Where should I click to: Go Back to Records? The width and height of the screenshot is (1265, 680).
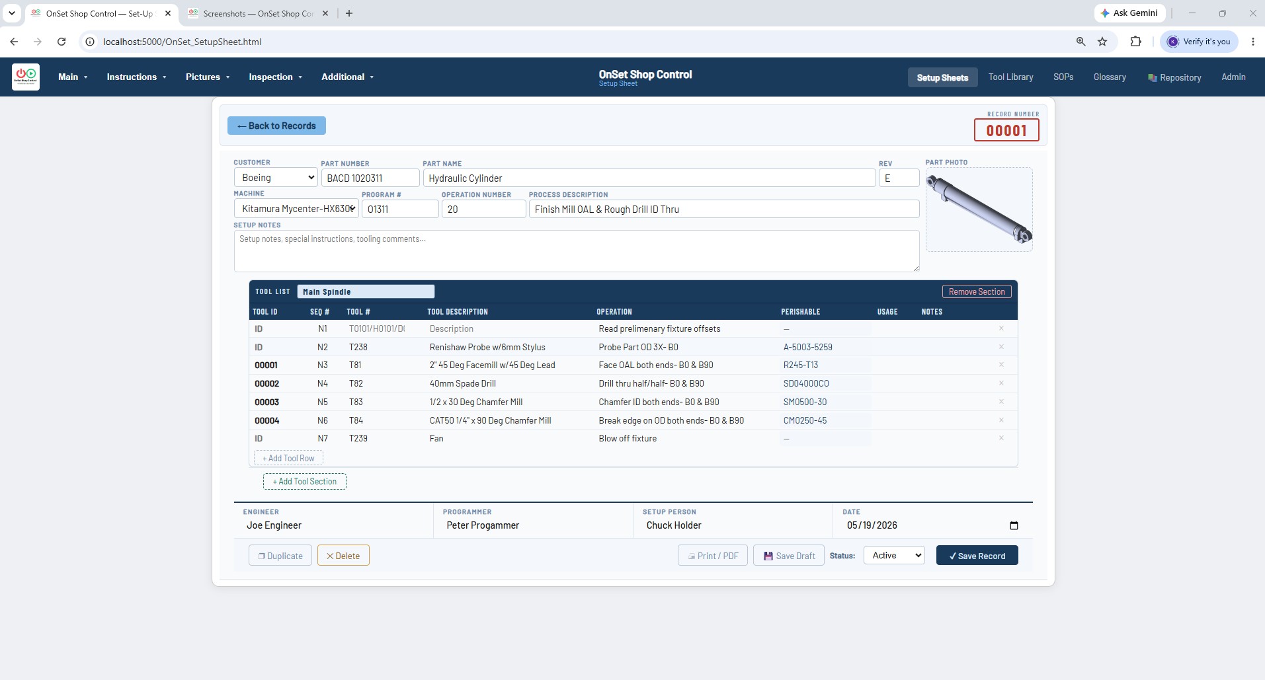[276, 126]
